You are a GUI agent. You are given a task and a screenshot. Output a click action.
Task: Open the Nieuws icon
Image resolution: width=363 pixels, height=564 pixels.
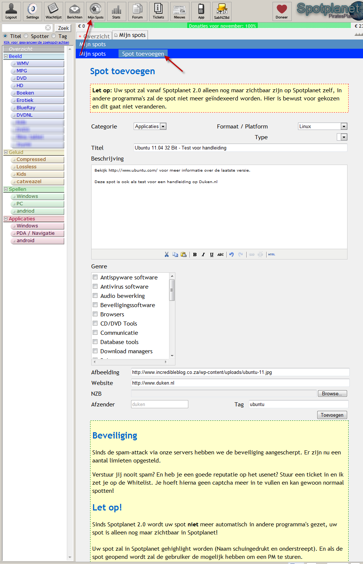(x=179, y=11)
